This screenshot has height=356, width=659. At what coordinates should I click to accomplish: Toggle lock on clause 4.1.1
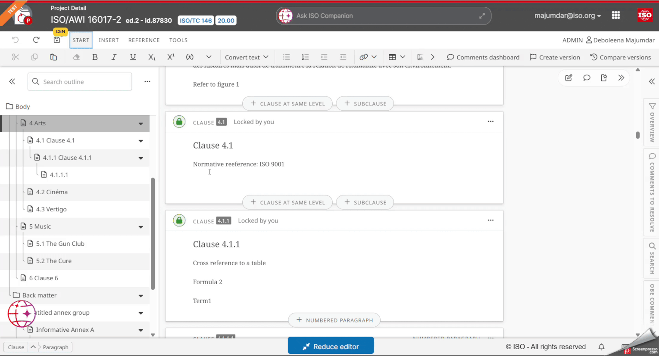(179, 220)
